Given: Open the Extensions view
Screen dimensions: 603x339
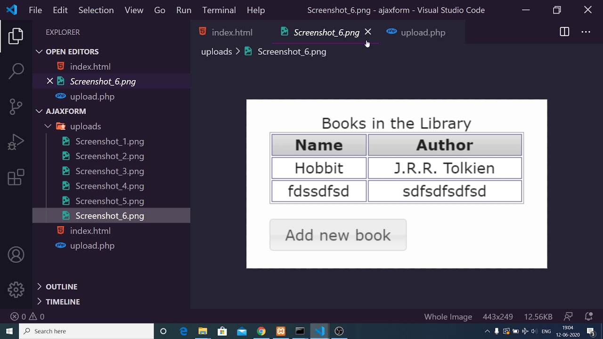Looking at the screenshot, I should tap(16, 178).
